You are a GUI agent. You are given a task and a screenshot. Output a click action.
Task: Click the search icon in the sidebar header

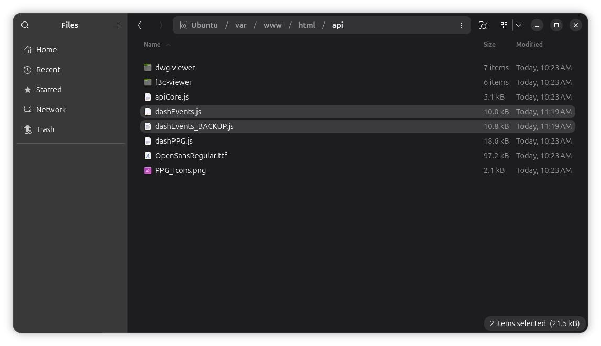tap(25, 25)
